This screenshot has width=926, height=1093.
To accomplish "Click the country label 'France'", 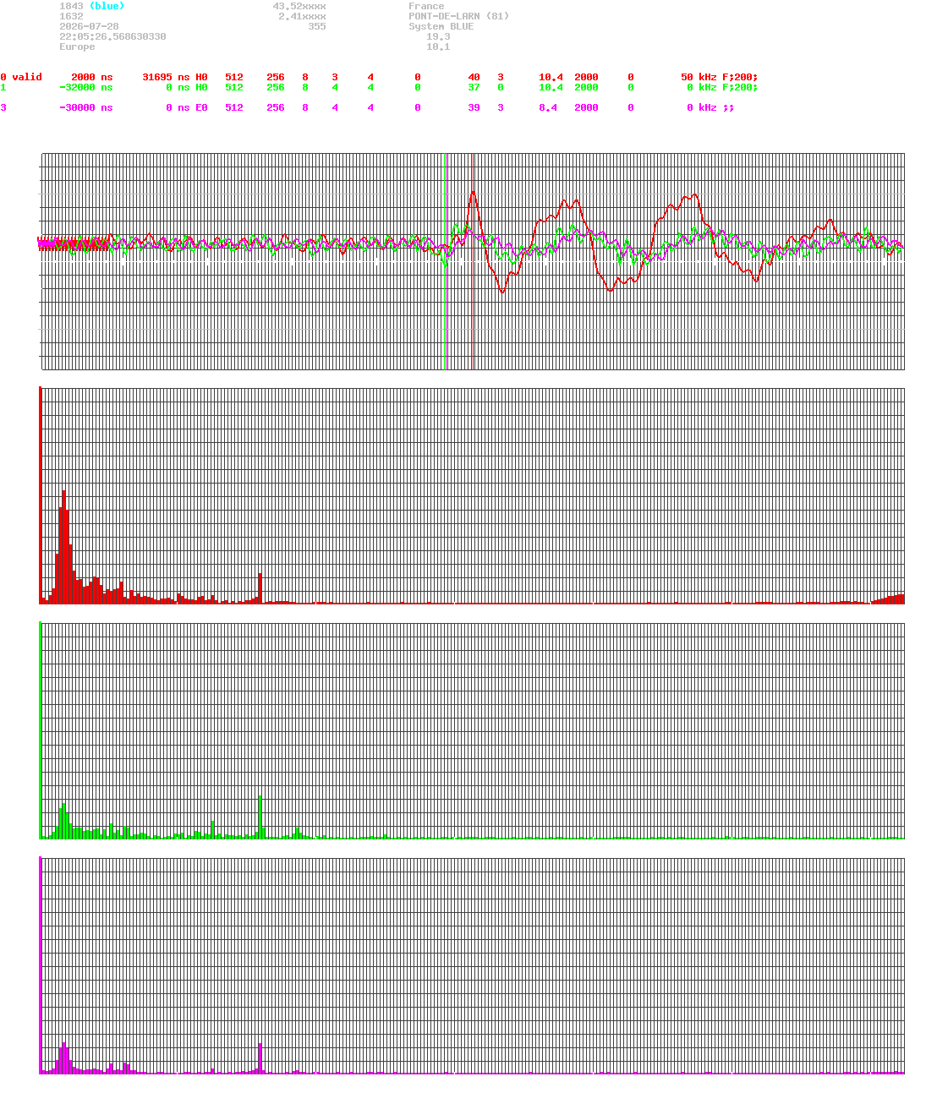I will click(426, 6).
